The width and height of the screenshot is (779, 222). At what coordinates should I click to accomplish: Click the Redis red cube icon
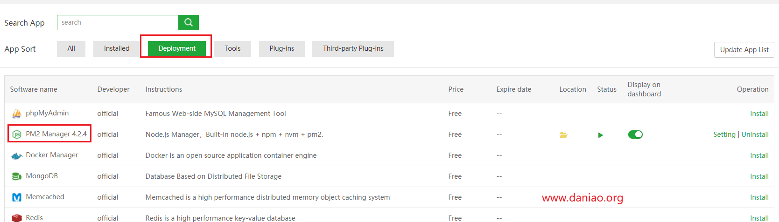tap(17, 218)
